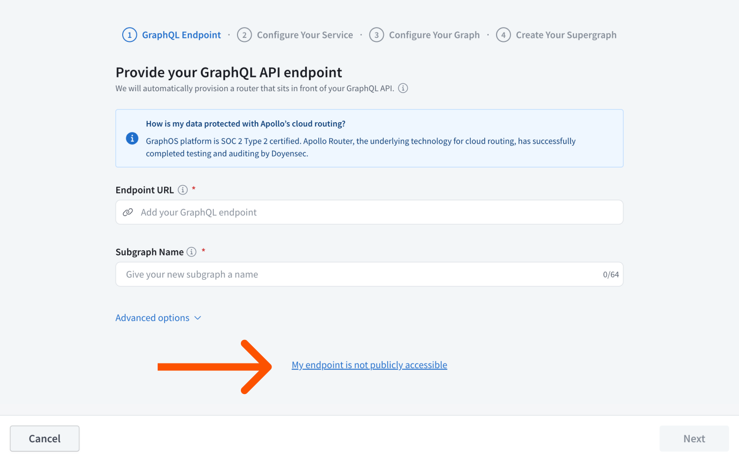Open the Configure Your Graph step
739x462 pixels.
[434, 34]
